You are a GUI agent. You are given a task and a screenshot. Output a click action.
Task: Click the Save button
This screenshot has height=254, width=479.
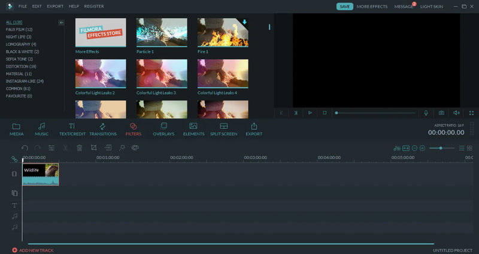pyautogui.click(x=345, y=7)
